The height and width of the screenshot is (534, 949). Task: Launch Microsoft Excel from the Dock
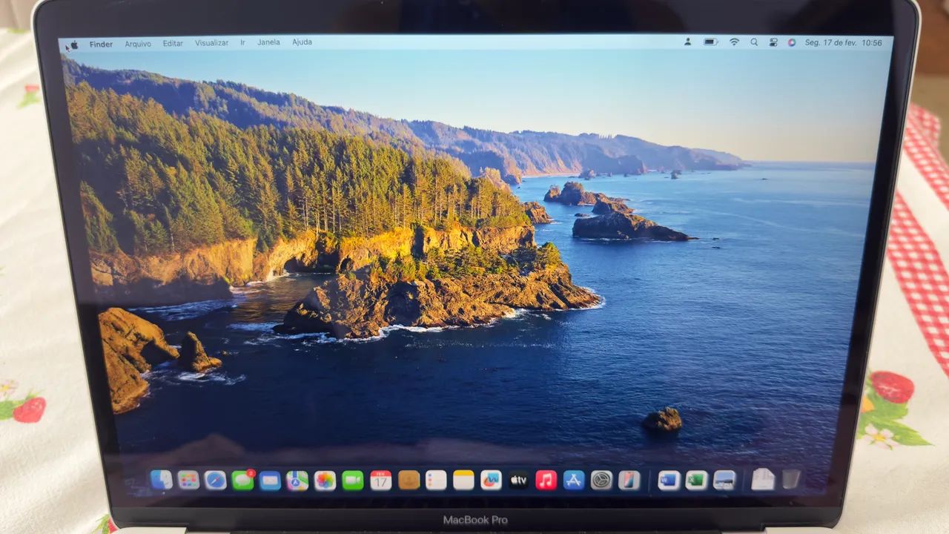(x=696, y=480)
